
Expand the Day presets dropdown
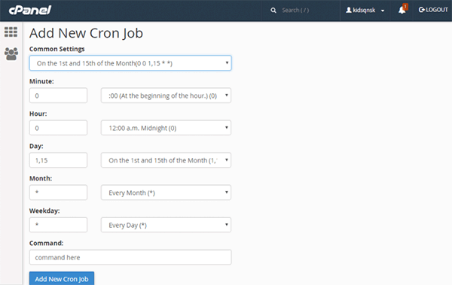coord(166,160)
